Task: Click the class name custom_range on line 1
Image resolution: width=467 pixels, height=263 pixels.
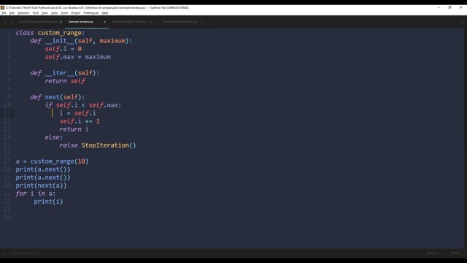Action: click(60, 33)
